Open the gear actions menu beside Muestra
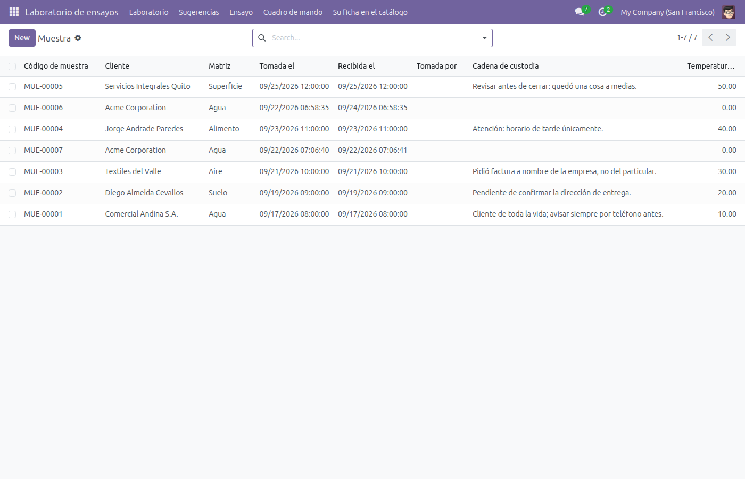Image resolution: width=745 pixels, height=479 pixels. [78, 38]
